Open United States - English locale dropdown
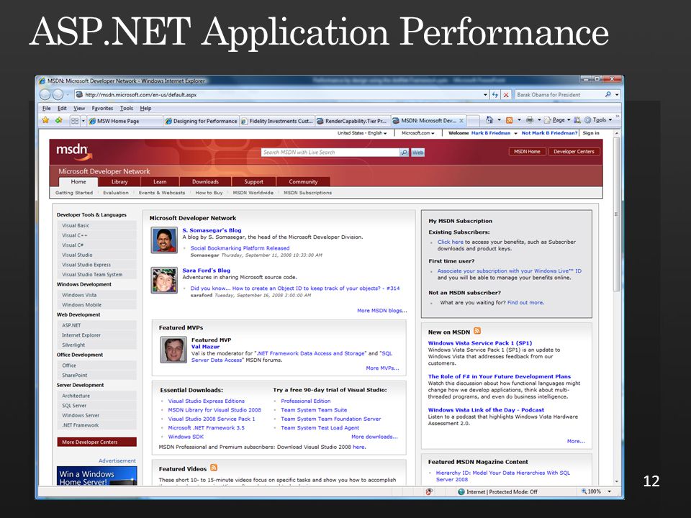The height and width of the screenshot is (518, 691). pyautogui.click(x=362, y=133)
